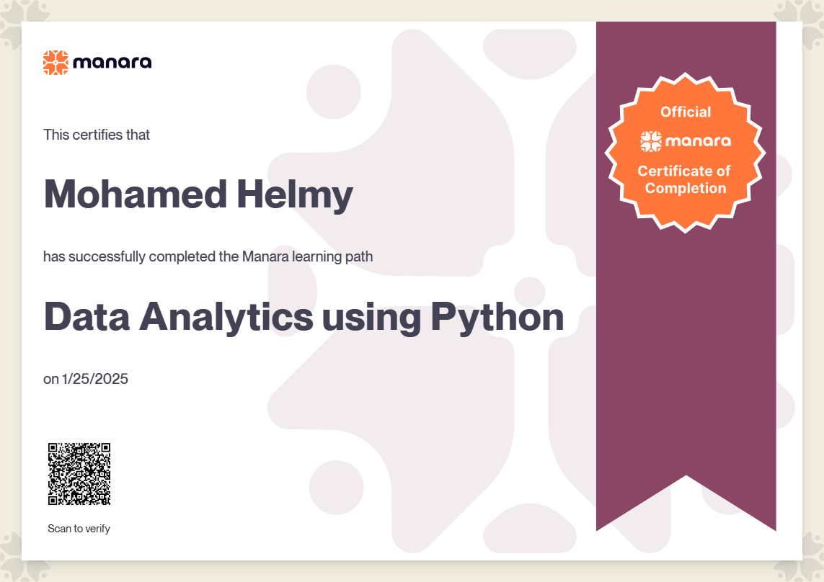The width and height of the screenshot is (824, 582).
Task: Click the word "Python" in the course title
Action: coord(497,317)
